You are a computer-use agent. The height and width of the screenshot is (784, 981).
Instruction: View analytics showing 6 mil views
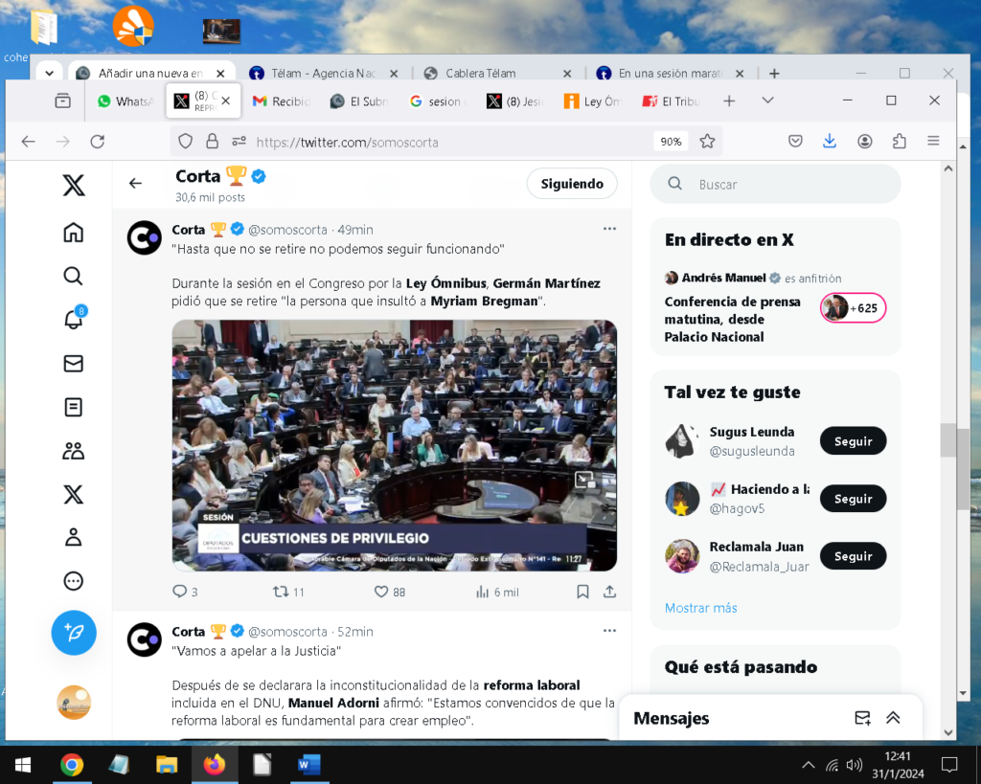(497, 592)
